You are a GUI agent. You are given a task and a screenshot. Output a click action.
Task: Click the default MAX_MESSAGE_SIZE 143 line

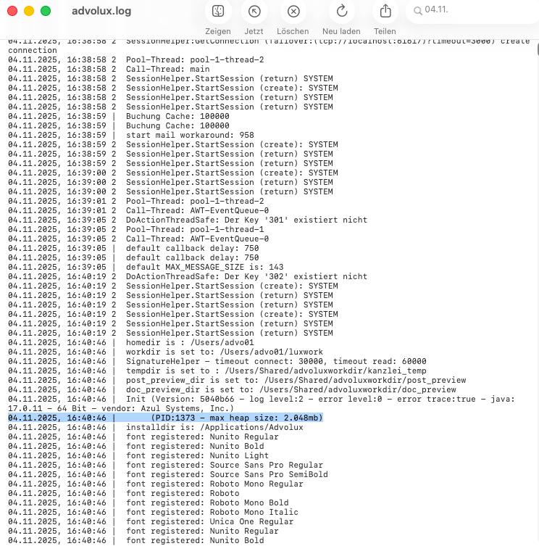pyautogui.click(x=204, y=267)
